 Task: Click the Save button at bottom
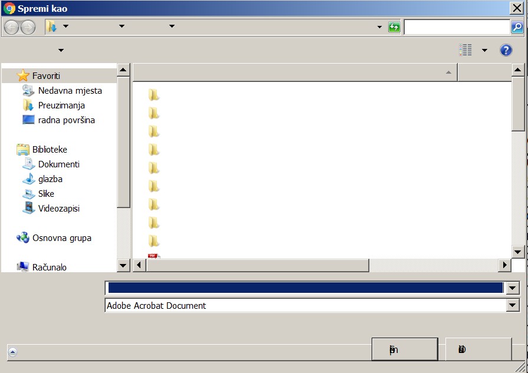pos(404,349)
